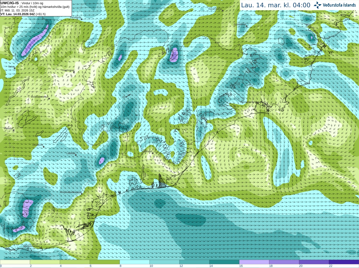Image resolution: width=359 pixels, height=268 pixels.
Task: Click the Vatnsfell station label
Action: 8,128
